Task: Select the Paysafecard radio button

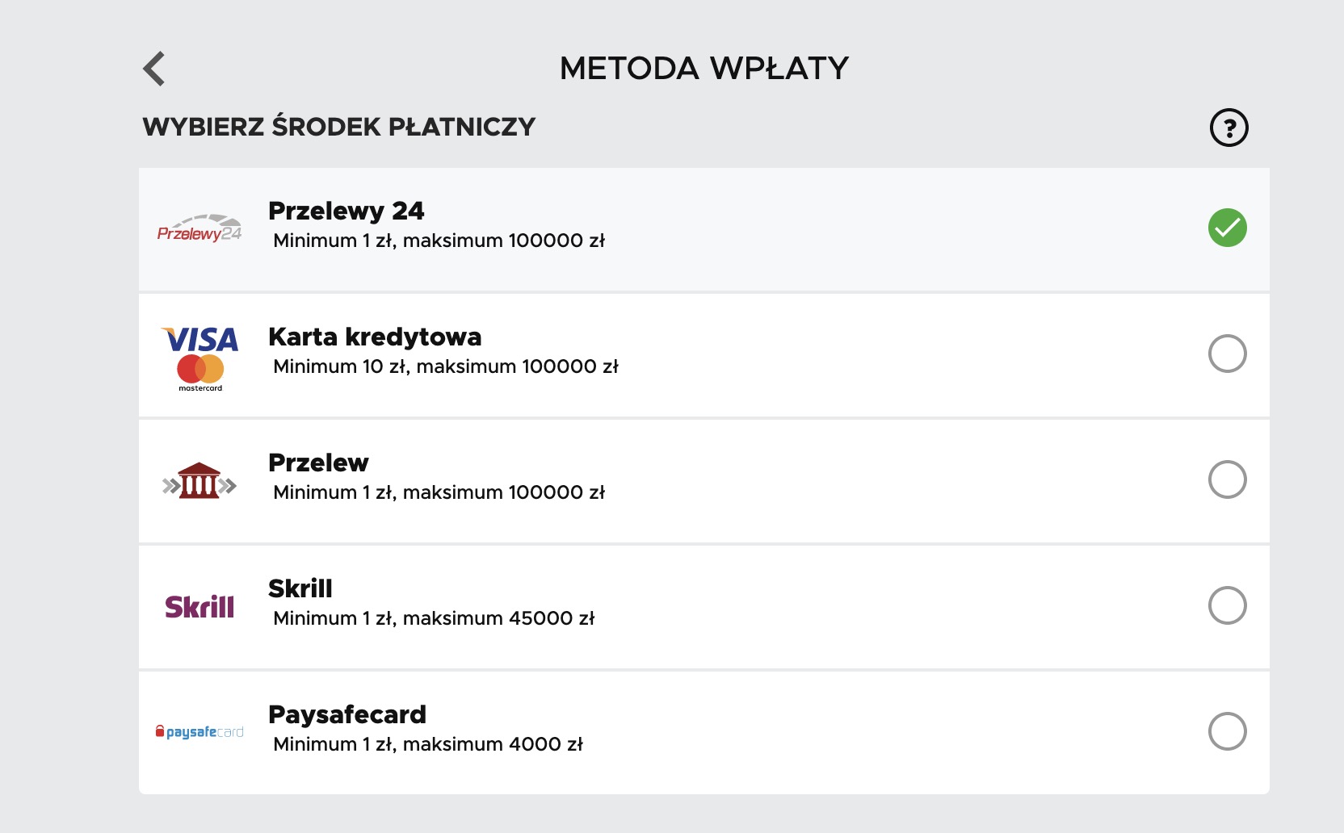Action: 1227,731
